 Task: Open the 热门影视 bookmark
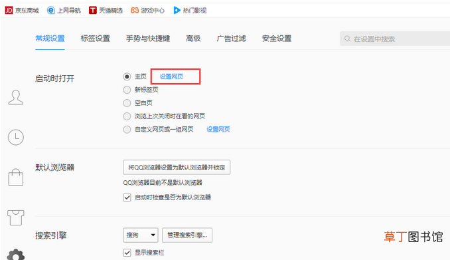click(x=190, y=11)
